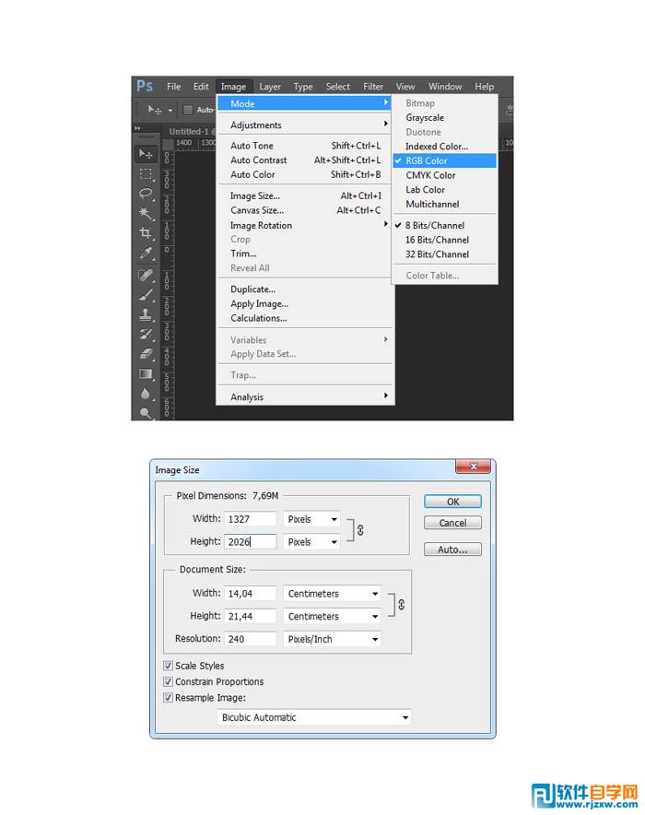The height and width of the screenshot is (815, 645).
Task: Click OK in Image Size dialog
Action: tap(452, 502)
